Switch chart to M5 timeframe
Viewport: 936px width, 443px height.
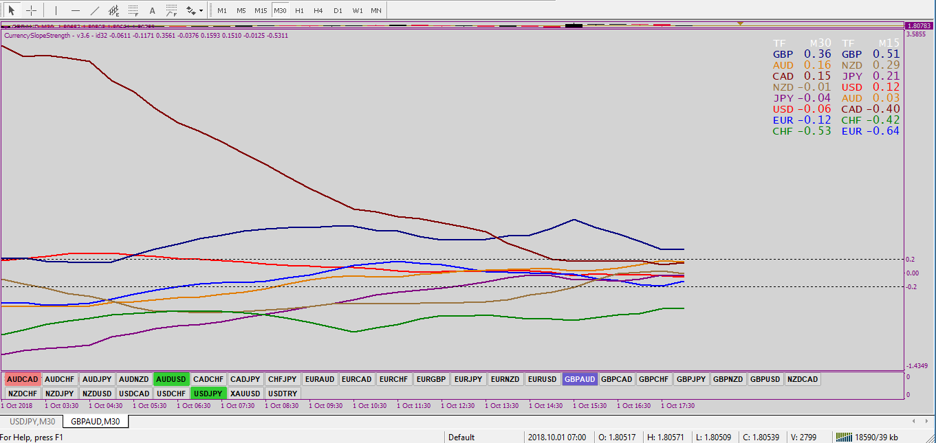tap(241, 10)
